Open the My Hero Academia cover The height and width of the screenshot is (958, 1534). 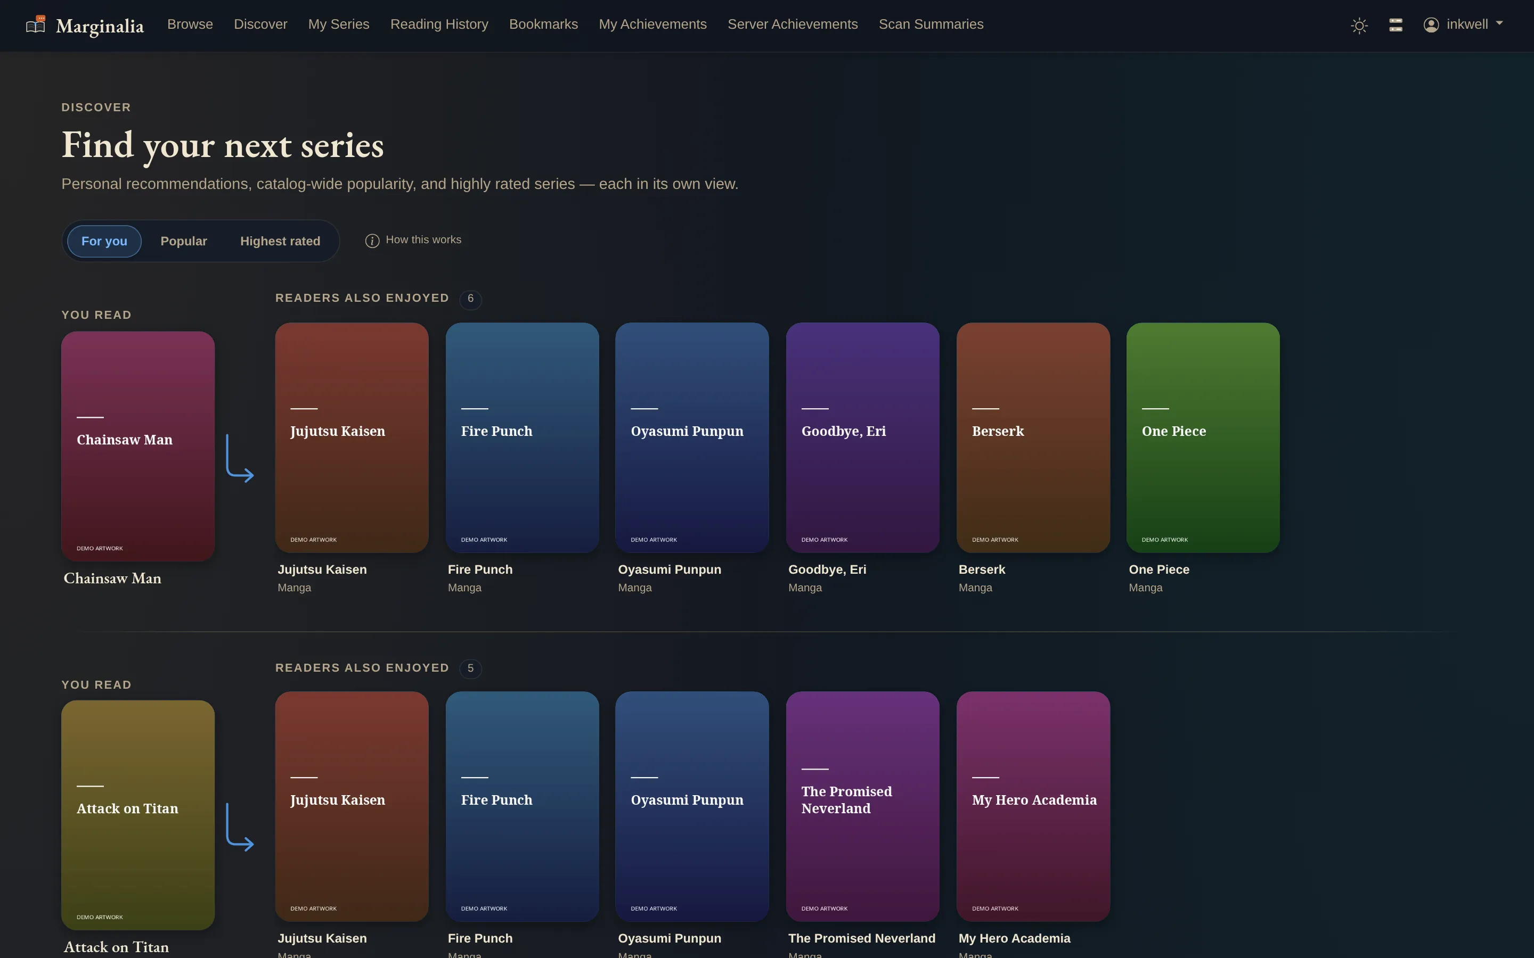tap(1033, 806)
